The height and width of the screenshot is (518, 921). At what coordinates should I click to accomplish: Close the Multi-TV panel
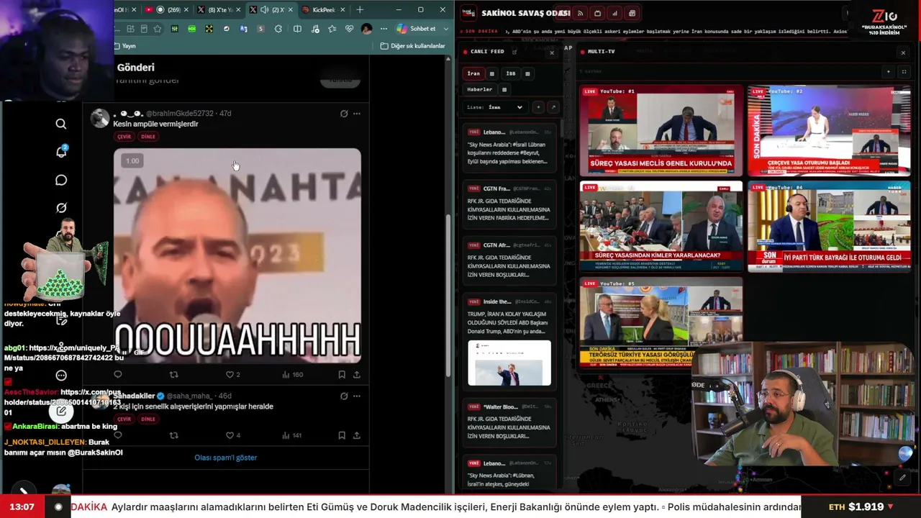tap(903, 53)
